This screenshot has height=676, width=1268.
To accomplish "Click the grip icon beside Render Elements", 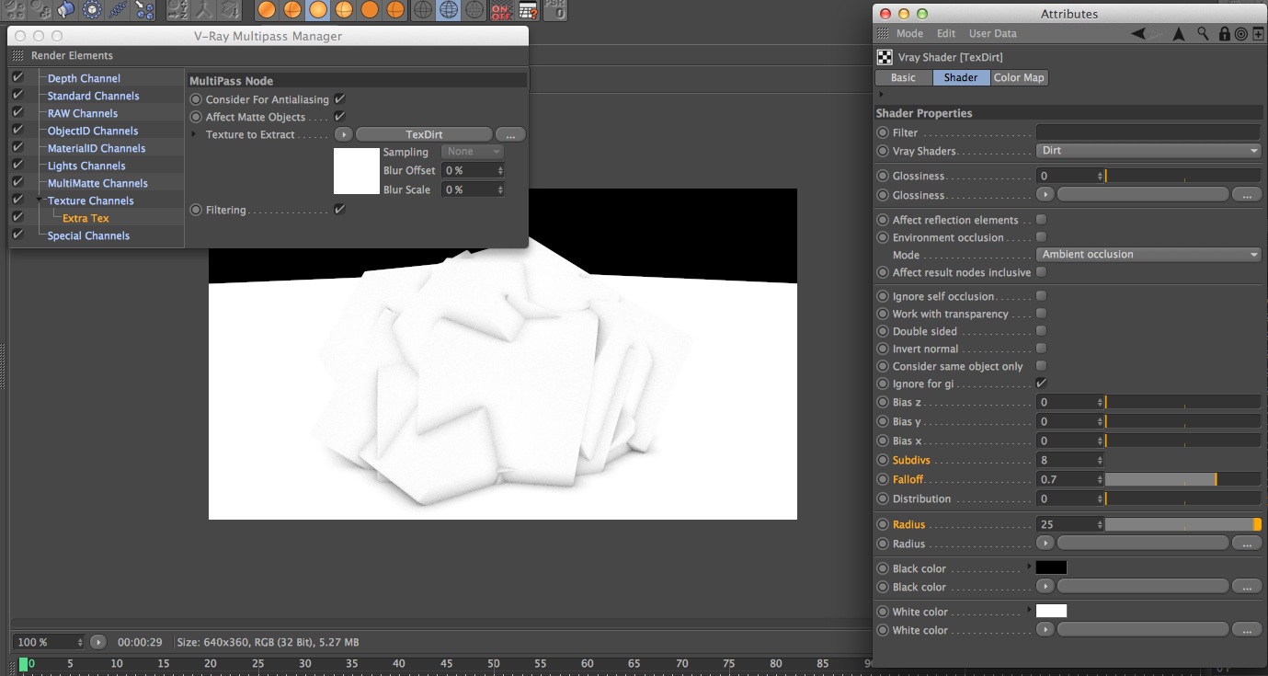I will 18,55.
